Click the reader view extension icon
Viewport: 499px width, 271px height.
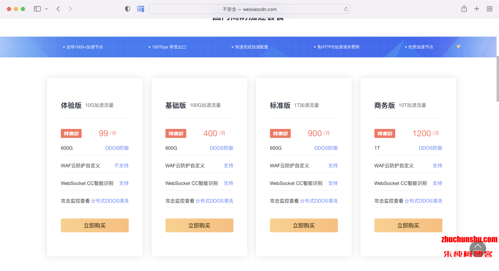(141, 9)
